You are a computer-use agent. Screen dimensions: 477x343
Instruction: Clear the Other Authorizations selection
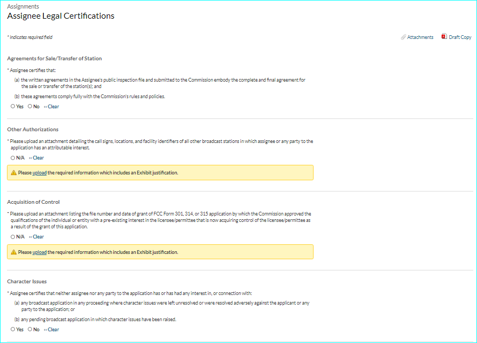click(x=37, y=158)
